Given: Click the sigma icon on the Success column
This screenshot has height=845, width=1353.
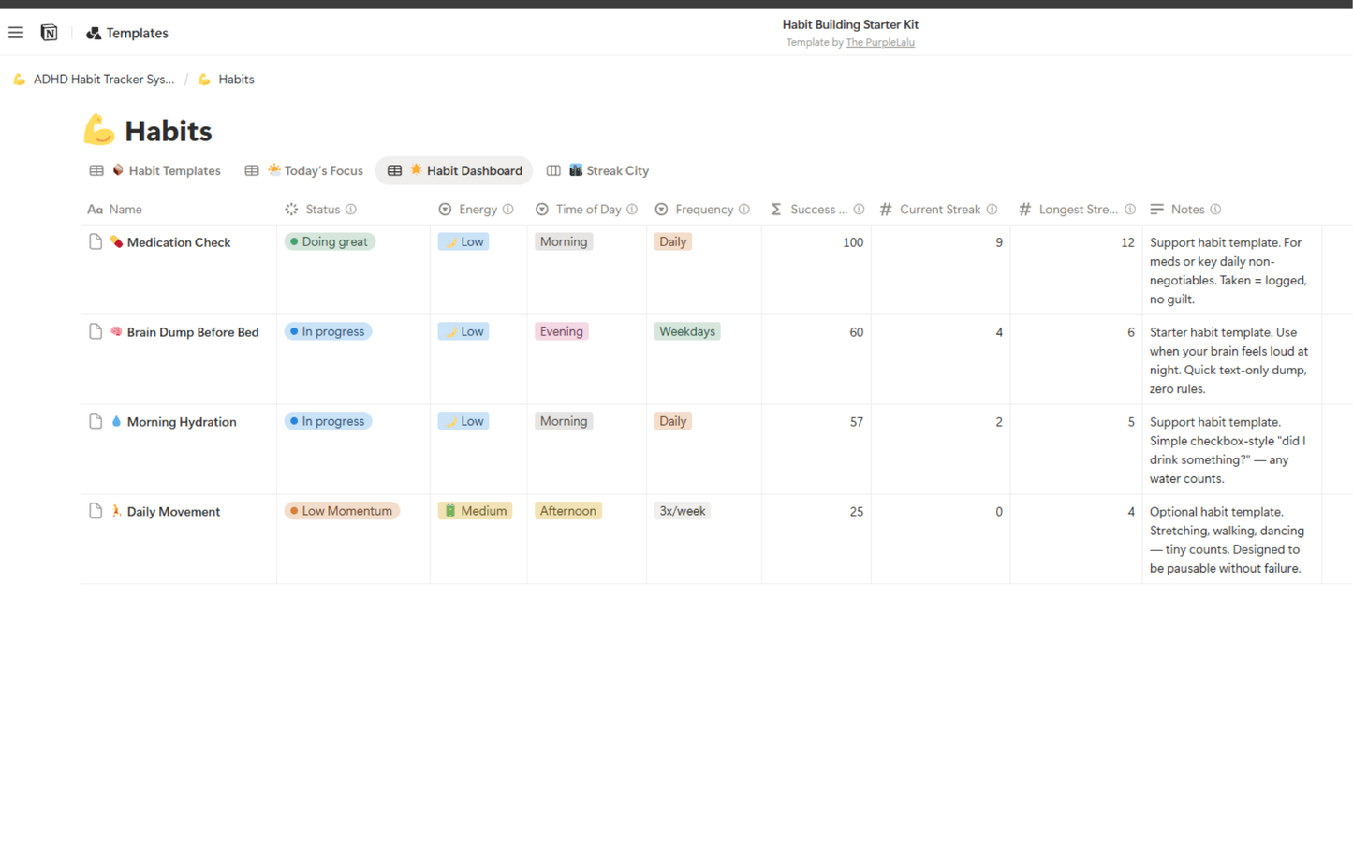Looking at the screenshot, I should click(x=775, y=210).
